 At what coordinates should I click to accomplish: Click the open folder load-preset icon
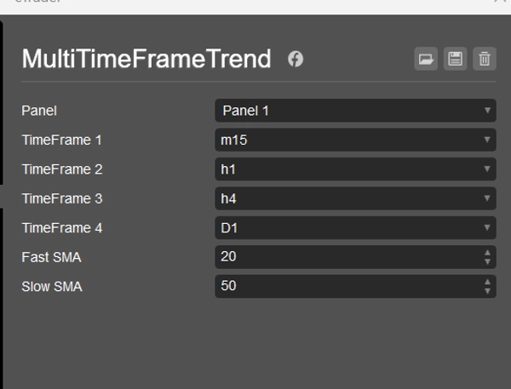click(x=425, y=59)
